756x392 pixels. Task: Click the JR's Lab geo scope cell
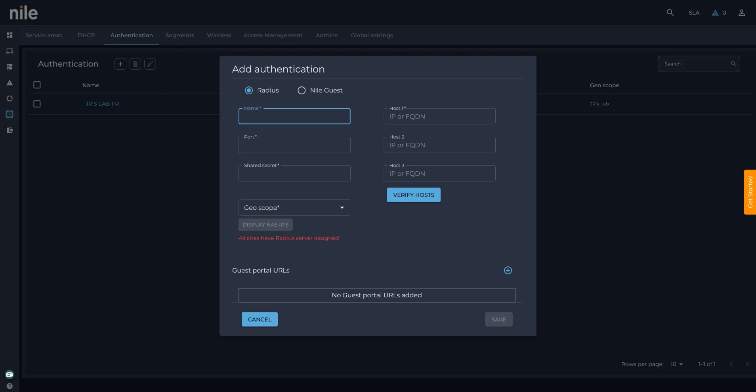pyautogui.click(x=599, y=104)
